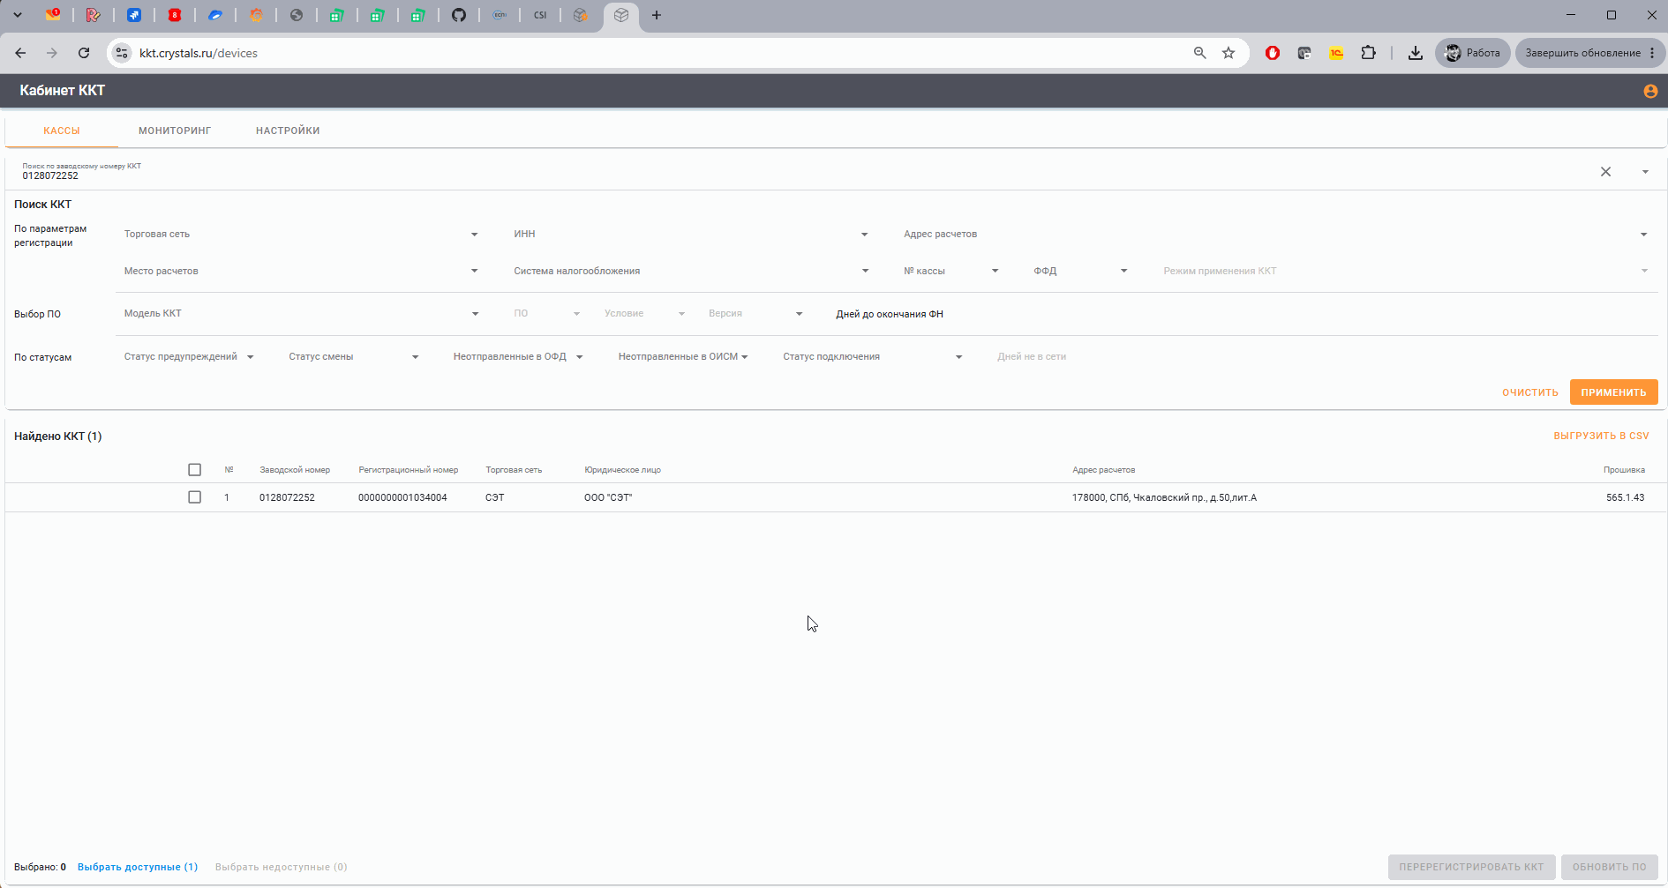Click the ВЫГРУЗИТЬ В CSV link

[x=1601, y=436]
